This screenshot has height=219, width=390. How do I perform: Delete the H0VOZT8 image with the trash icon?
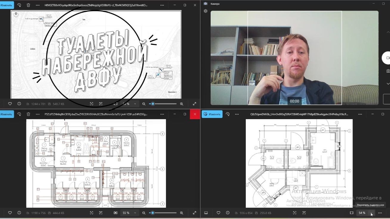click(x=28, y=5)
